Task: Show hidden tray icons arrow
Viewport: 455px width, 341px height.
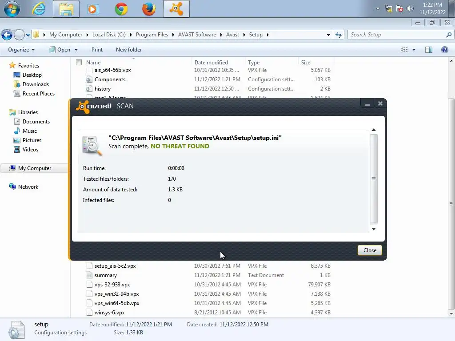Action: click(378, 9)
